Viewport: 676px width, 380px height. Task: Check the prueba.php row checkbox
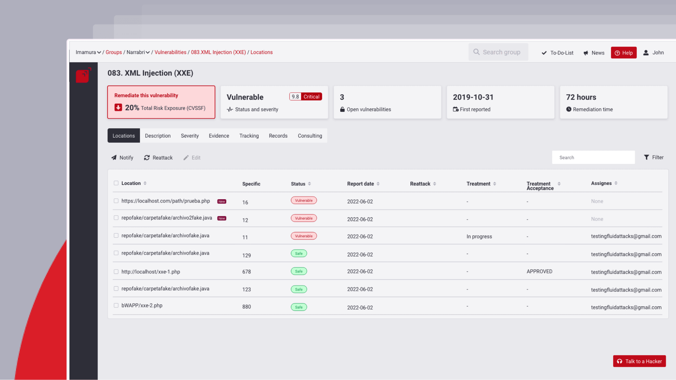click(x=116, y=201)
